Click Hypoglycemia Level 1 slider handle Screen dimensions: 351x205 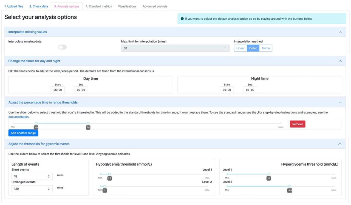coord(109,174)
